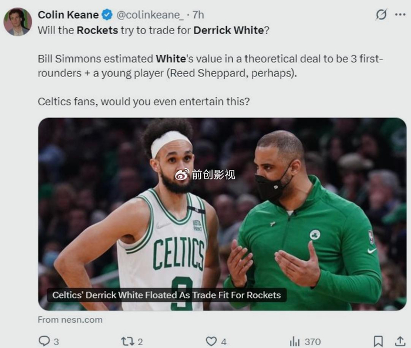This screenshot has width=411, height=348.
Task: Click the bold Rockets text in tweet
Action: click(97, 30)
